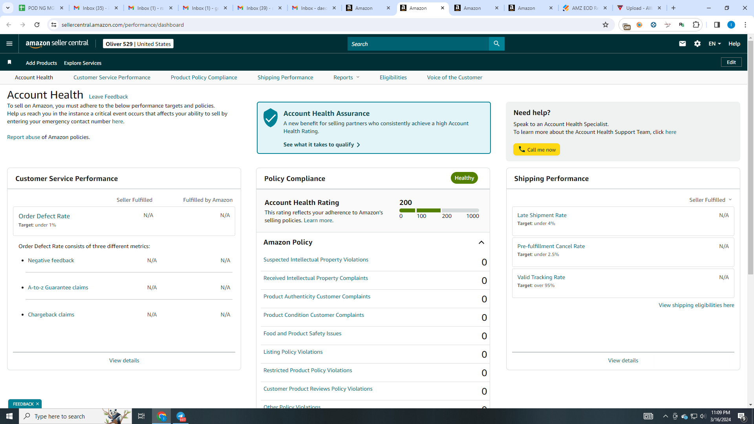The height and width of the screenshot is (424, 754).
Task: Switch to the POD NG MG browser tab
Action: pos(41,8)
